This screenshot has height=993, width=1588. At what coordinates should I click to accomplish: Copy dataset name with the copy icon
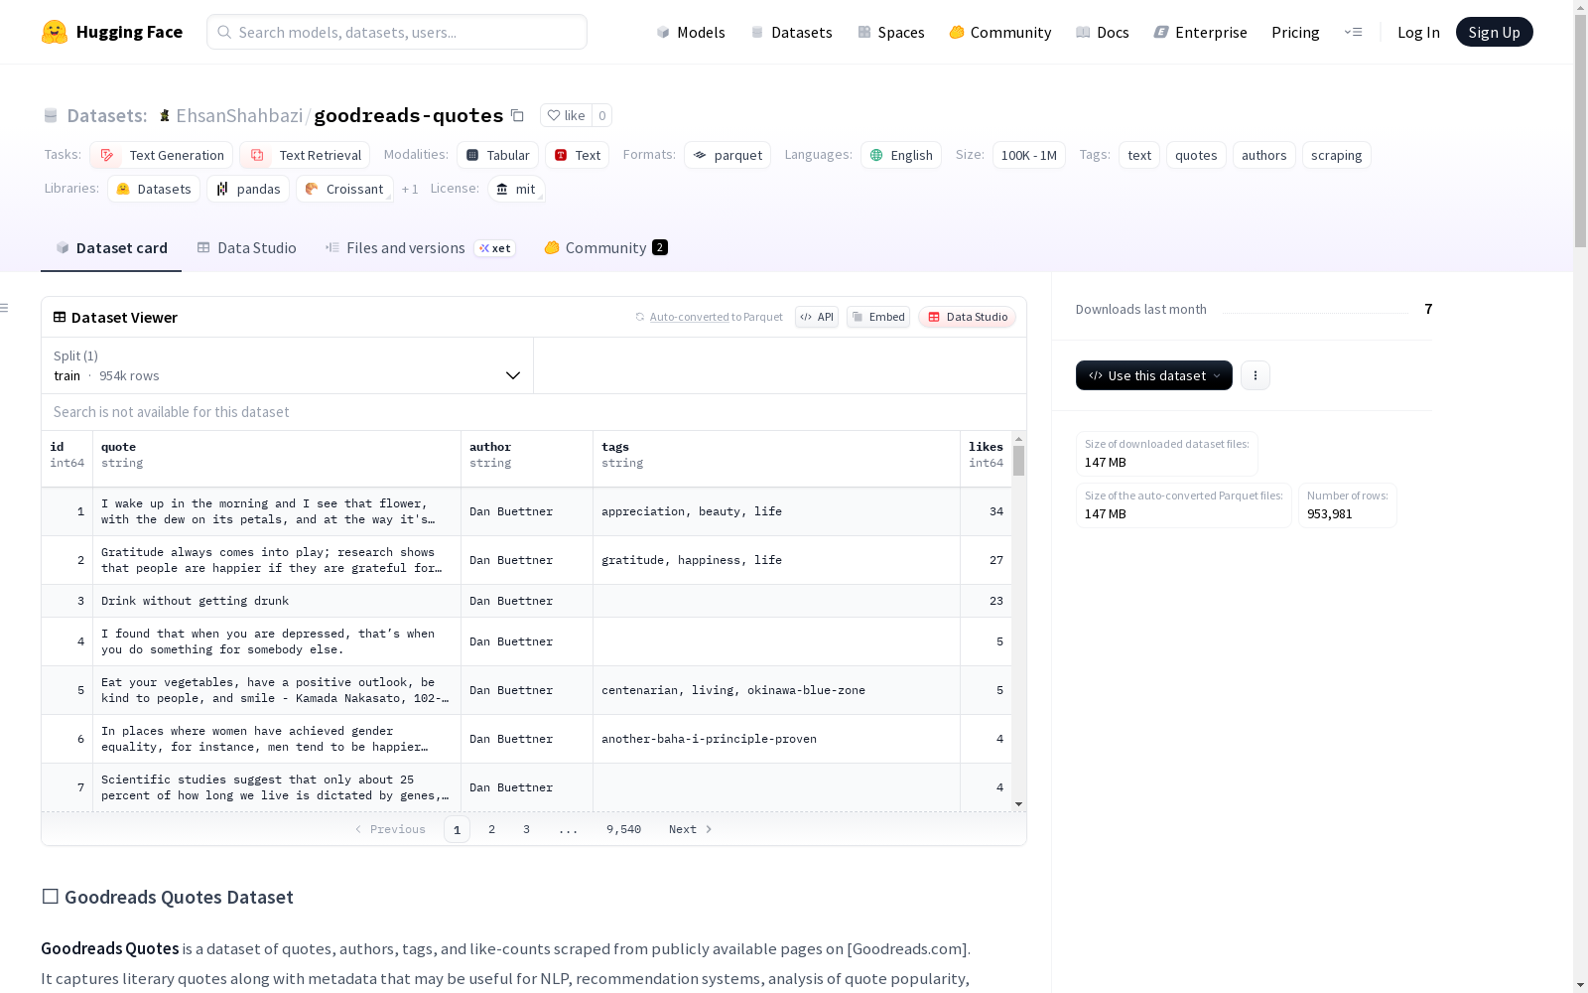517,115
